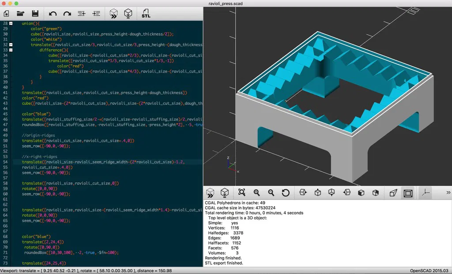Click the 'Rendering finished.' console line
452x274 pixels.
[x=223, y=258]
